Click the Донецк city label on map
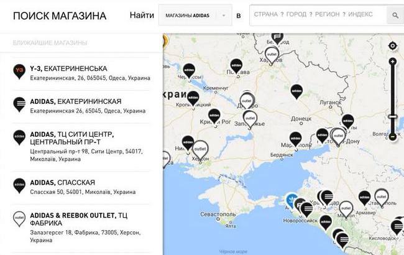404x255 pixels. [x=301, y=119]
